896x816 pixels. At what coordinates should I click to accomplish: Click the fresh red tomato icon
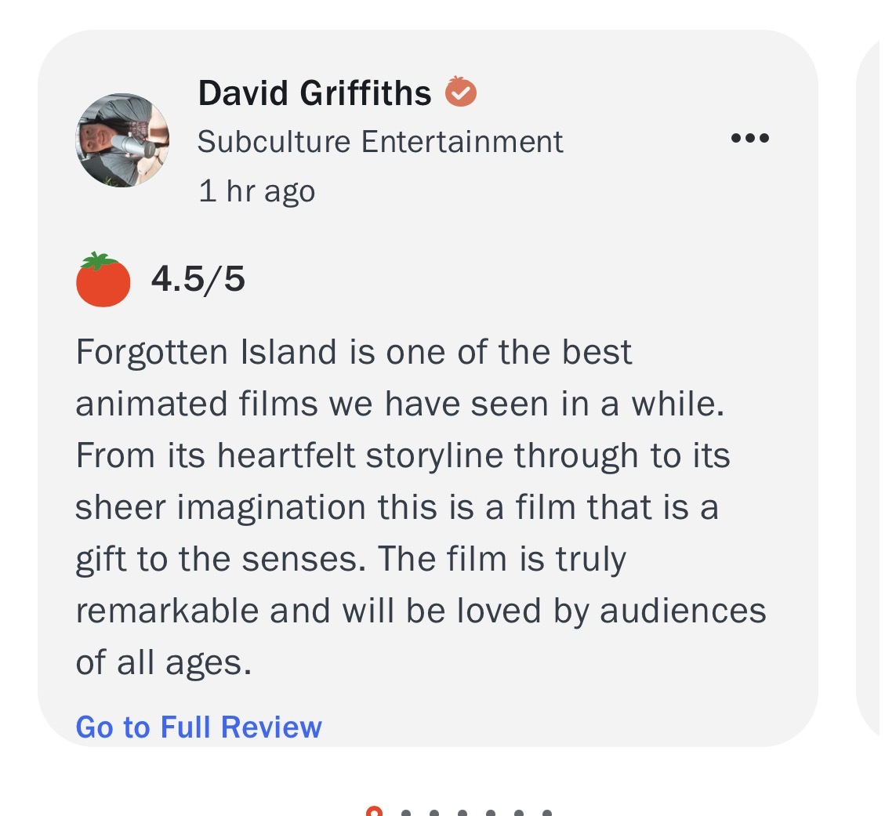tap(103, 279)
